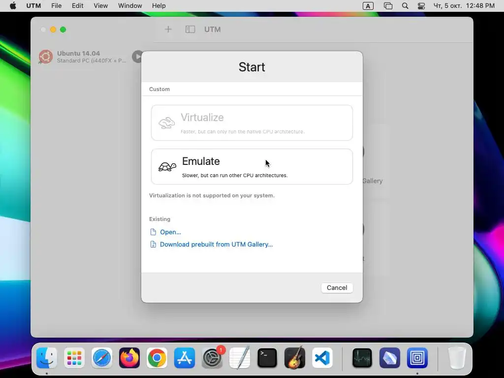
Task: Open Activity Monitor from the Dock
Action: [362, 358]
